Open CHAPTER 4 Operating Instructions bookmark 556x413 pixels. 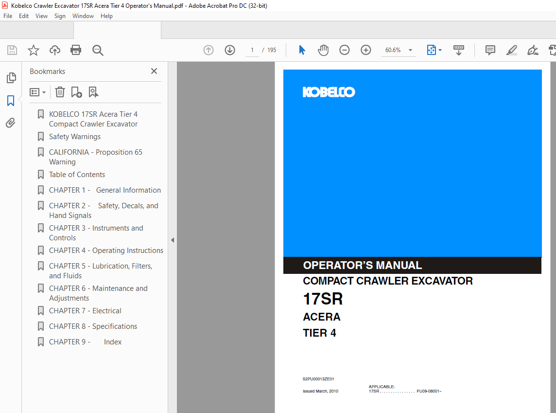coord(106,251)
